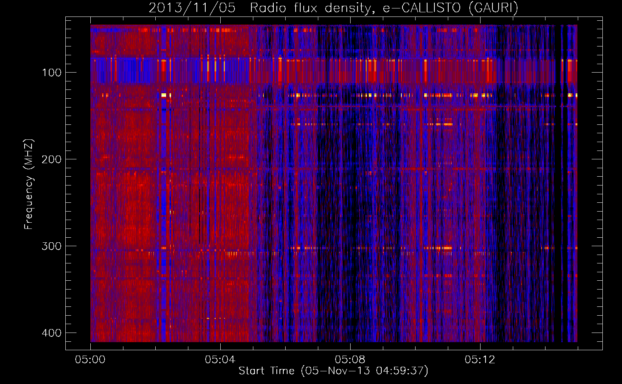Click the 'Start Time (05-Nov-13 04:59:37)' label
This screenshot has width=622, height=384.
coord(333,371)
